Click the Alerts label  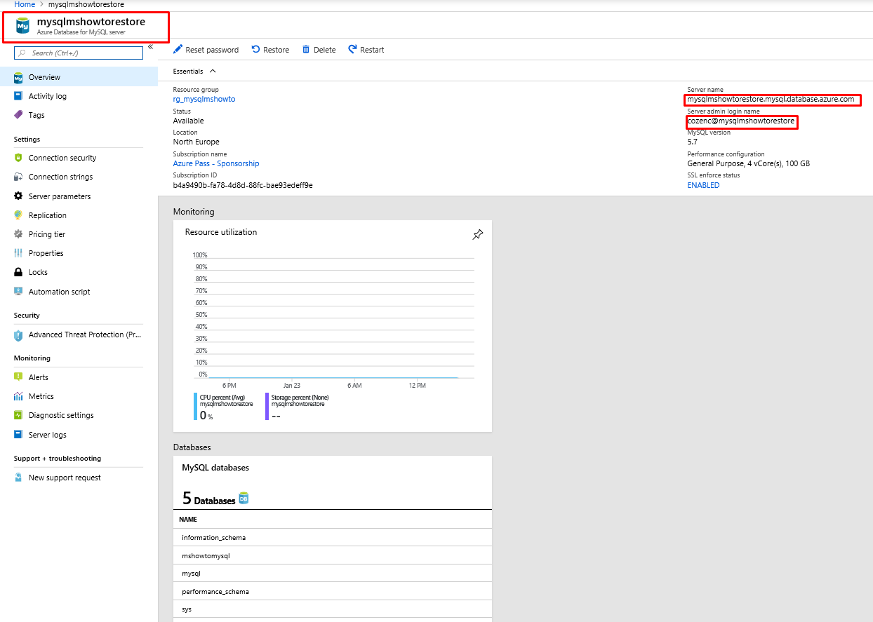(x=39, y=377)
